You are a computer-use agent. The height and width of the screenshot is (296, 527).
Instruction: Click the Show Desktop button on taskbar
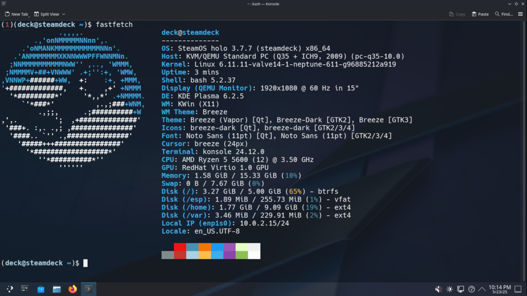coord(518,289)
